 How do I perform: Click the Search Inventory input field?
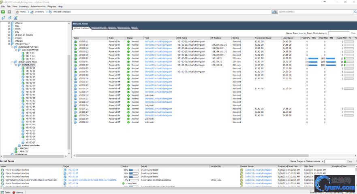315,12
